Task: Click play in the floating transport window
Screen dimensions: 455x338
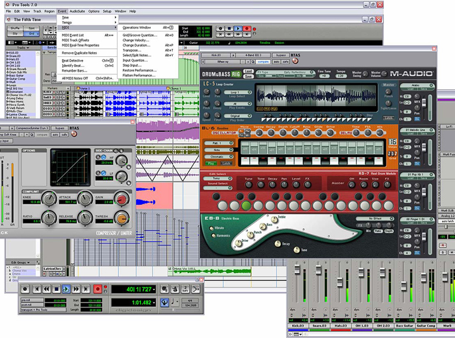Action: pos(66,289)
